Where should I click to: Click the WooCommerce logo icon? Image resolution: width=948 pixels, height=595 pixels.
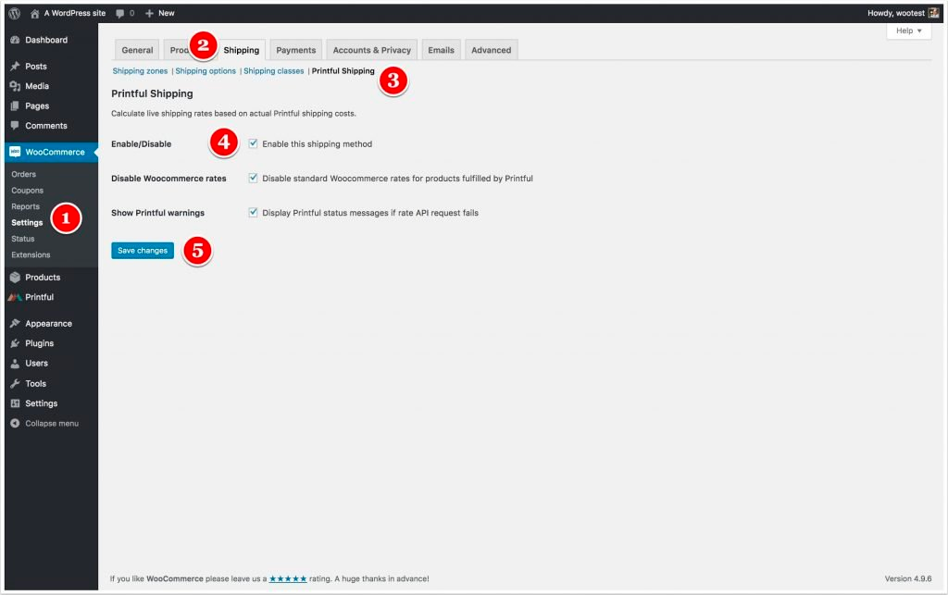[15, 153]
